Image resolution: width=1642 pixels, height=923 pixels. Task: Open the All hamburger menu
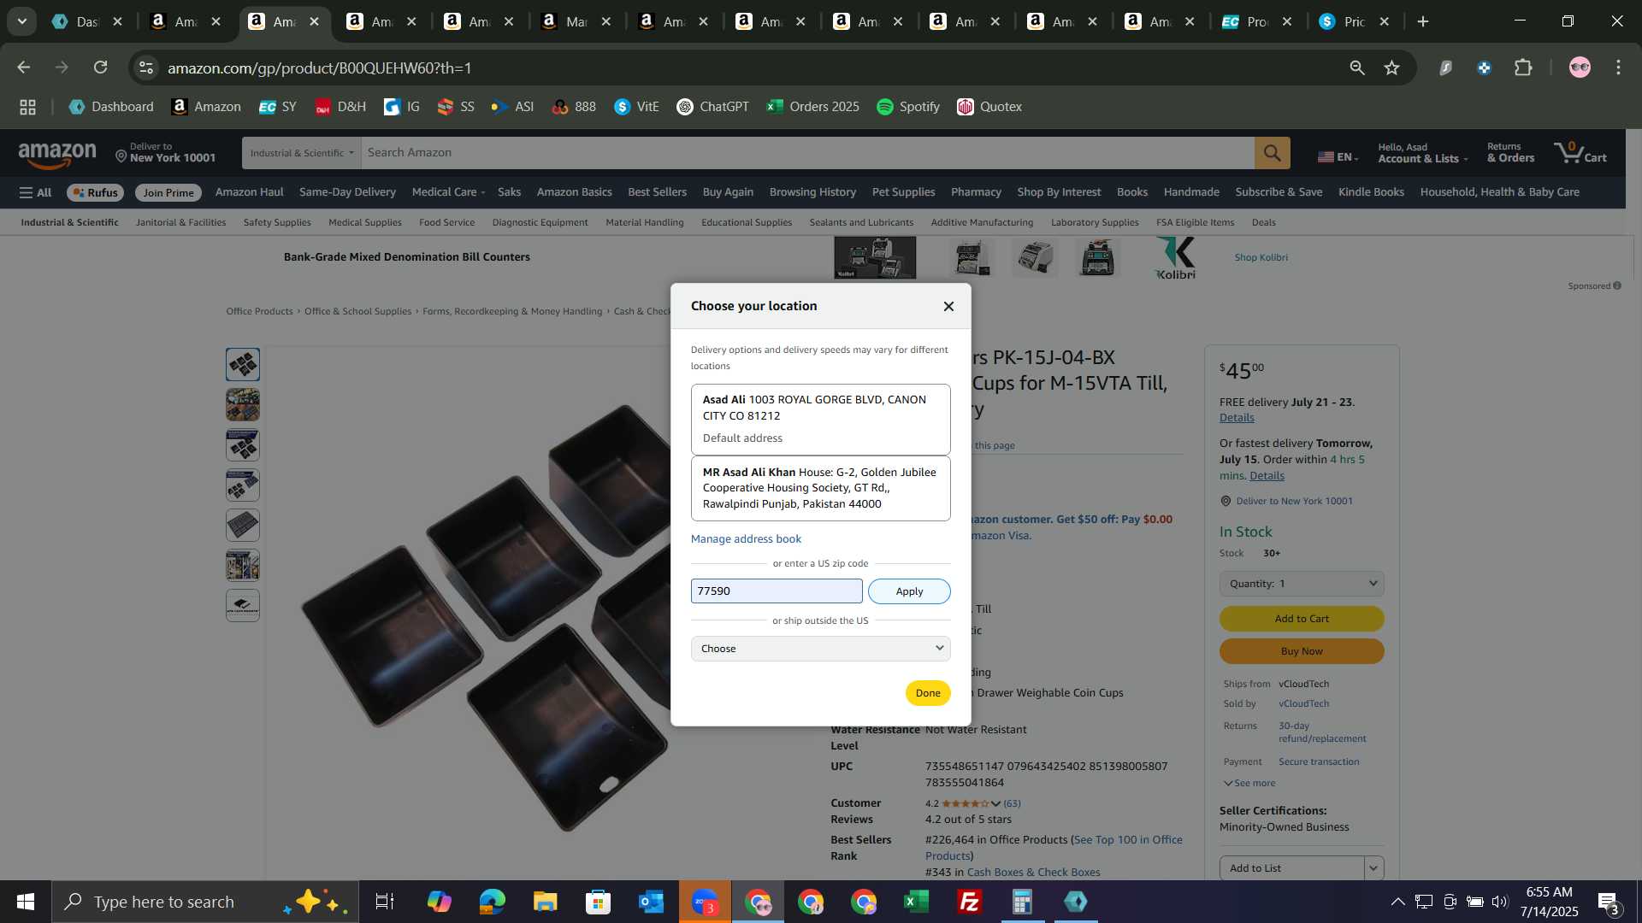(x=35, y=193)
